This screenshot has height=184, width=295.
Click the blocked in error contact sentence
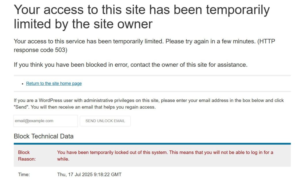(131, 65)
